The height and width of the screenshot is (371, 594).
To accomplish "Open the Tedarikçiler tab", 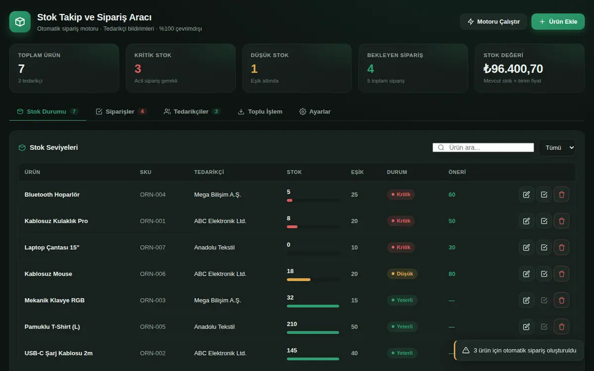I will tap(192, 111).
